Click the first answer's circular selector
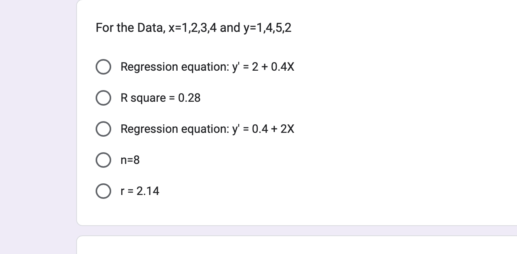This screenshot has height=254, width=517. (103, 67)
